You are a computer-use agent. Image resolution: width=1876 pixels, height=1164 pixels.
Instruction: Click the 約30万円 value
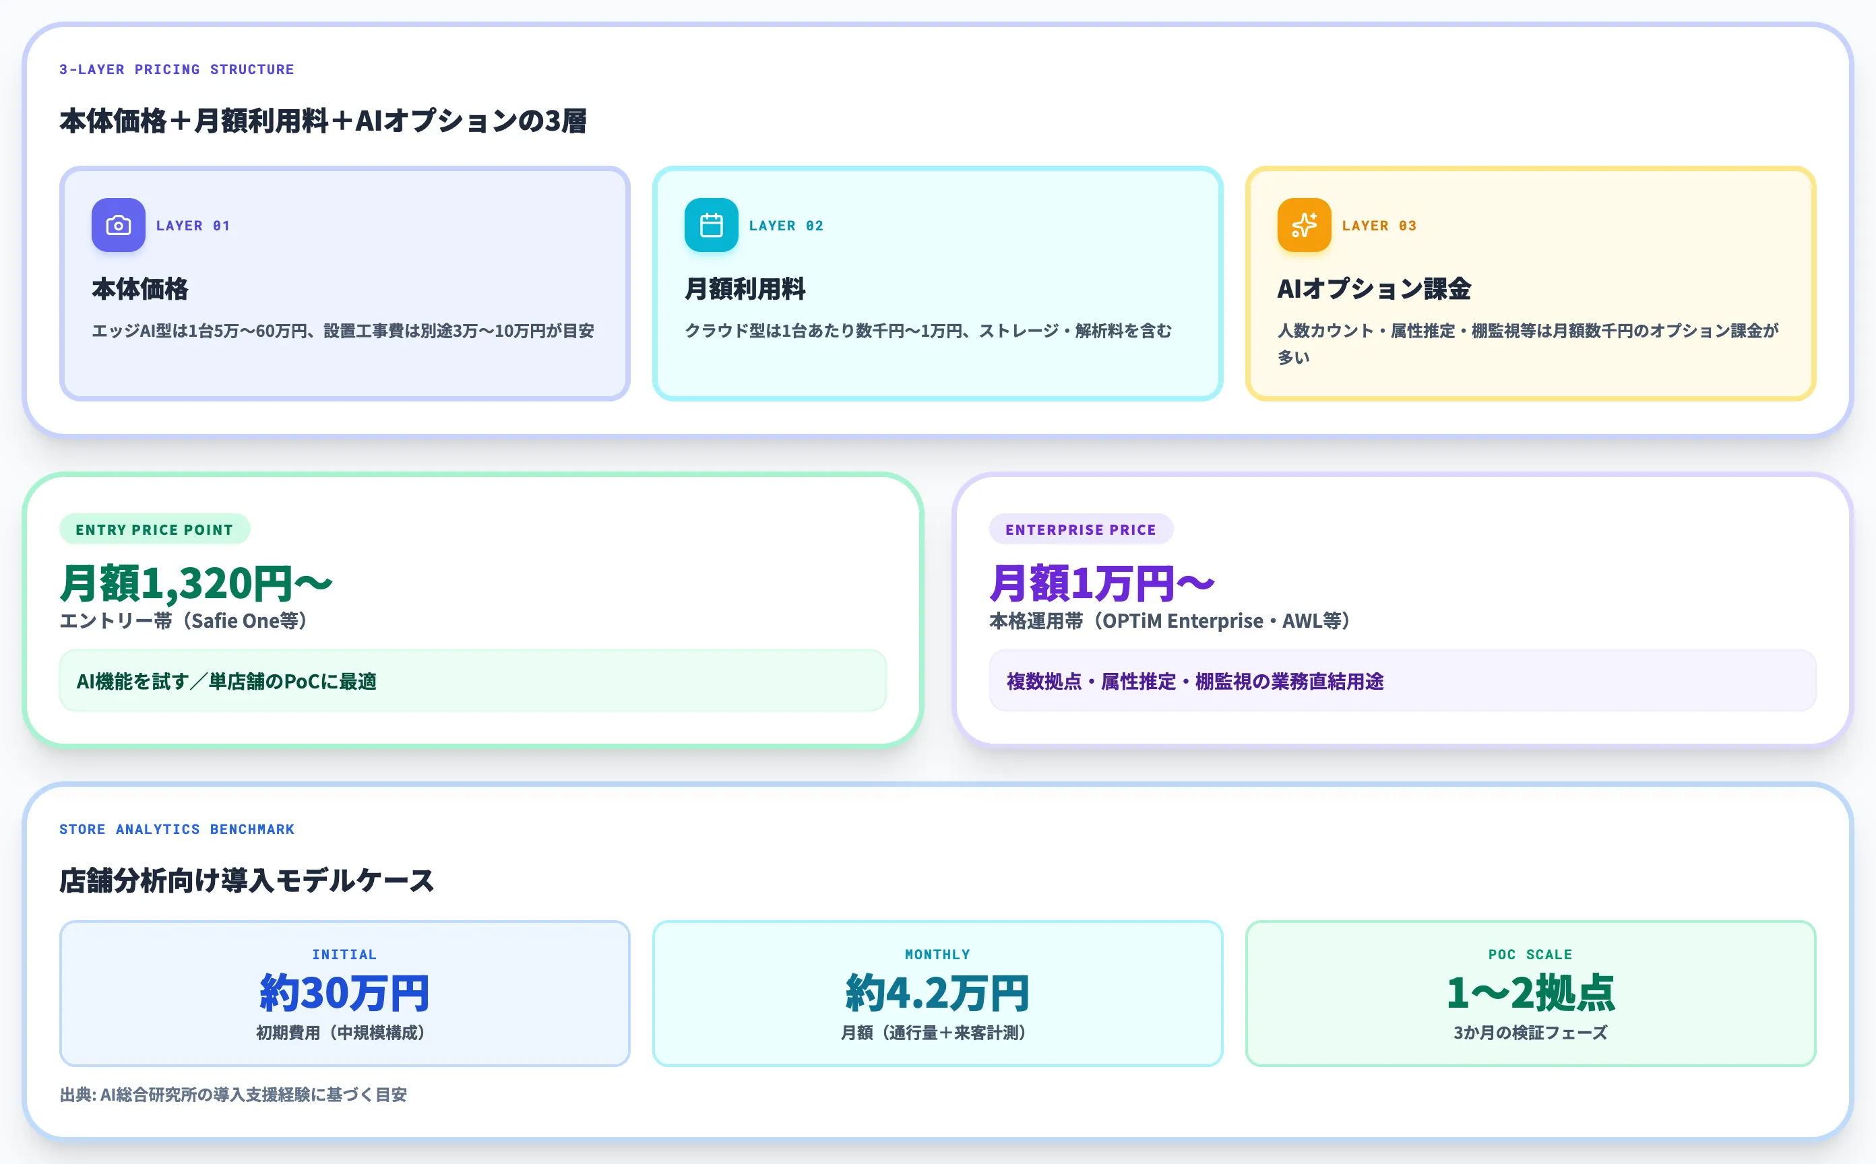344,992
